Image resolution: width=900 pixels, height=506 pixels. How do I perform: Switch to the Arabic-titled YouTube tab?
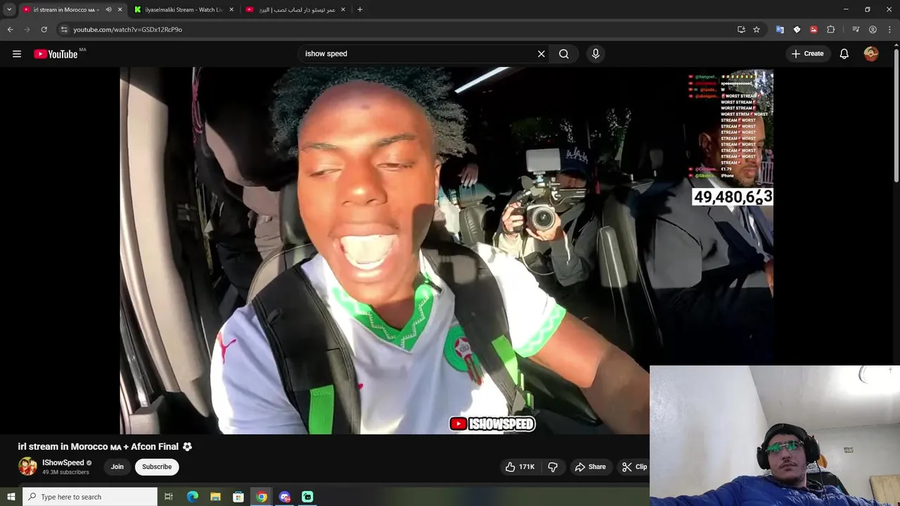(295, 10)
